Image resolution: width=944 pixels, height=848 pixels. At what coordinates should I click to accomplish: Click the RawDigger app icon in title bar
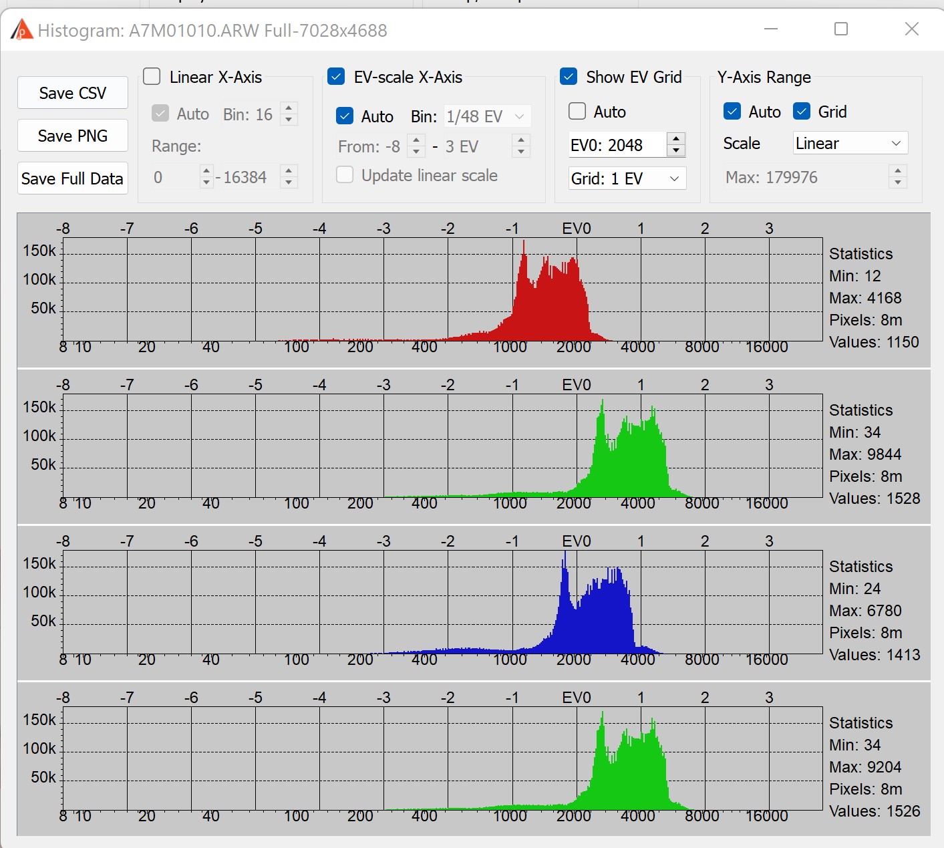(x=22, y=30)
